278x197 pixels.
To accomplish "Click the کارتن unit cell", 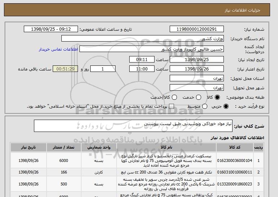I will tap(99, 172).
